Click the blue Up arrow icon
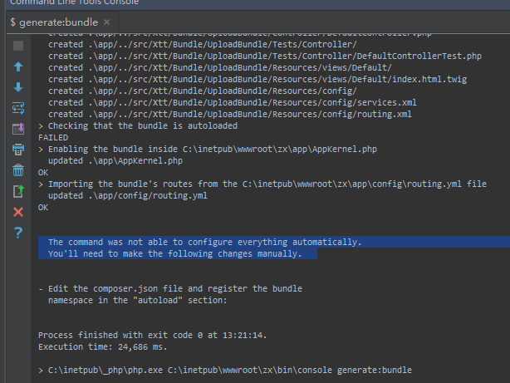This screenshot has height=383, width=510. coord(18,66)
